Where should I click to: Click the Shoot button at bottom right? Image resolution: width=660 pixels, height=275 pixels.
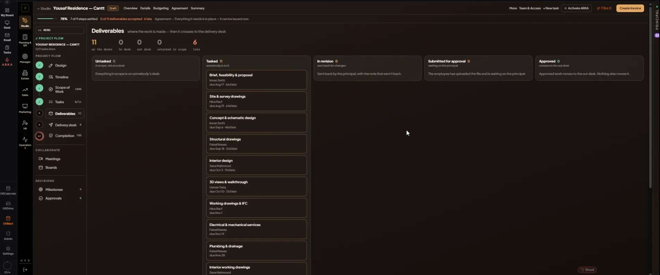[x=587, y=270]
